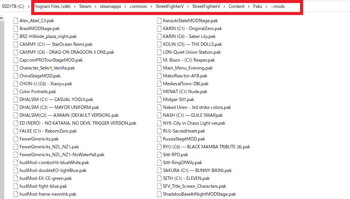Go to steamapps folder breadcrumb
The image size is (350, 199).
point(110,6)
